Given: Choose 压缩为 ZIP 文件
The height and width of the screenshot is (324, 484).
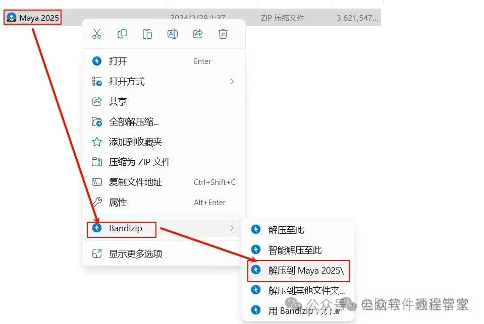Looking at the screenshot, I should [x=164, y=162].
